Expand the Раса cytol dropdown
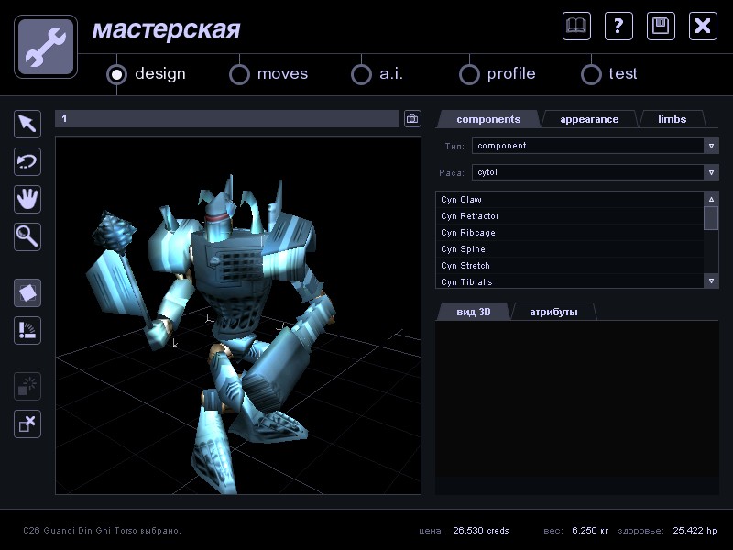Screen dimensions: 733x550 pyautogui.click(x=711, y=172)
